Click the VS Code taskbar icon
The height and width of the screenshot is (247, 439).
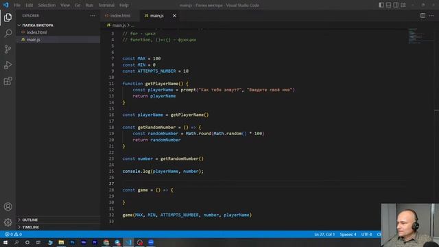(x=128, y=242)
